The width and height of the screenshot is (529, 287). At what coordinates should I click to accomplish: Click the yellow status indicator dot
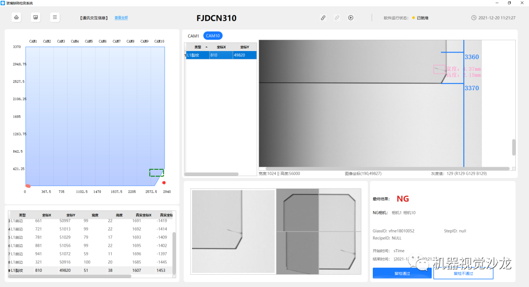click(413, 18)
